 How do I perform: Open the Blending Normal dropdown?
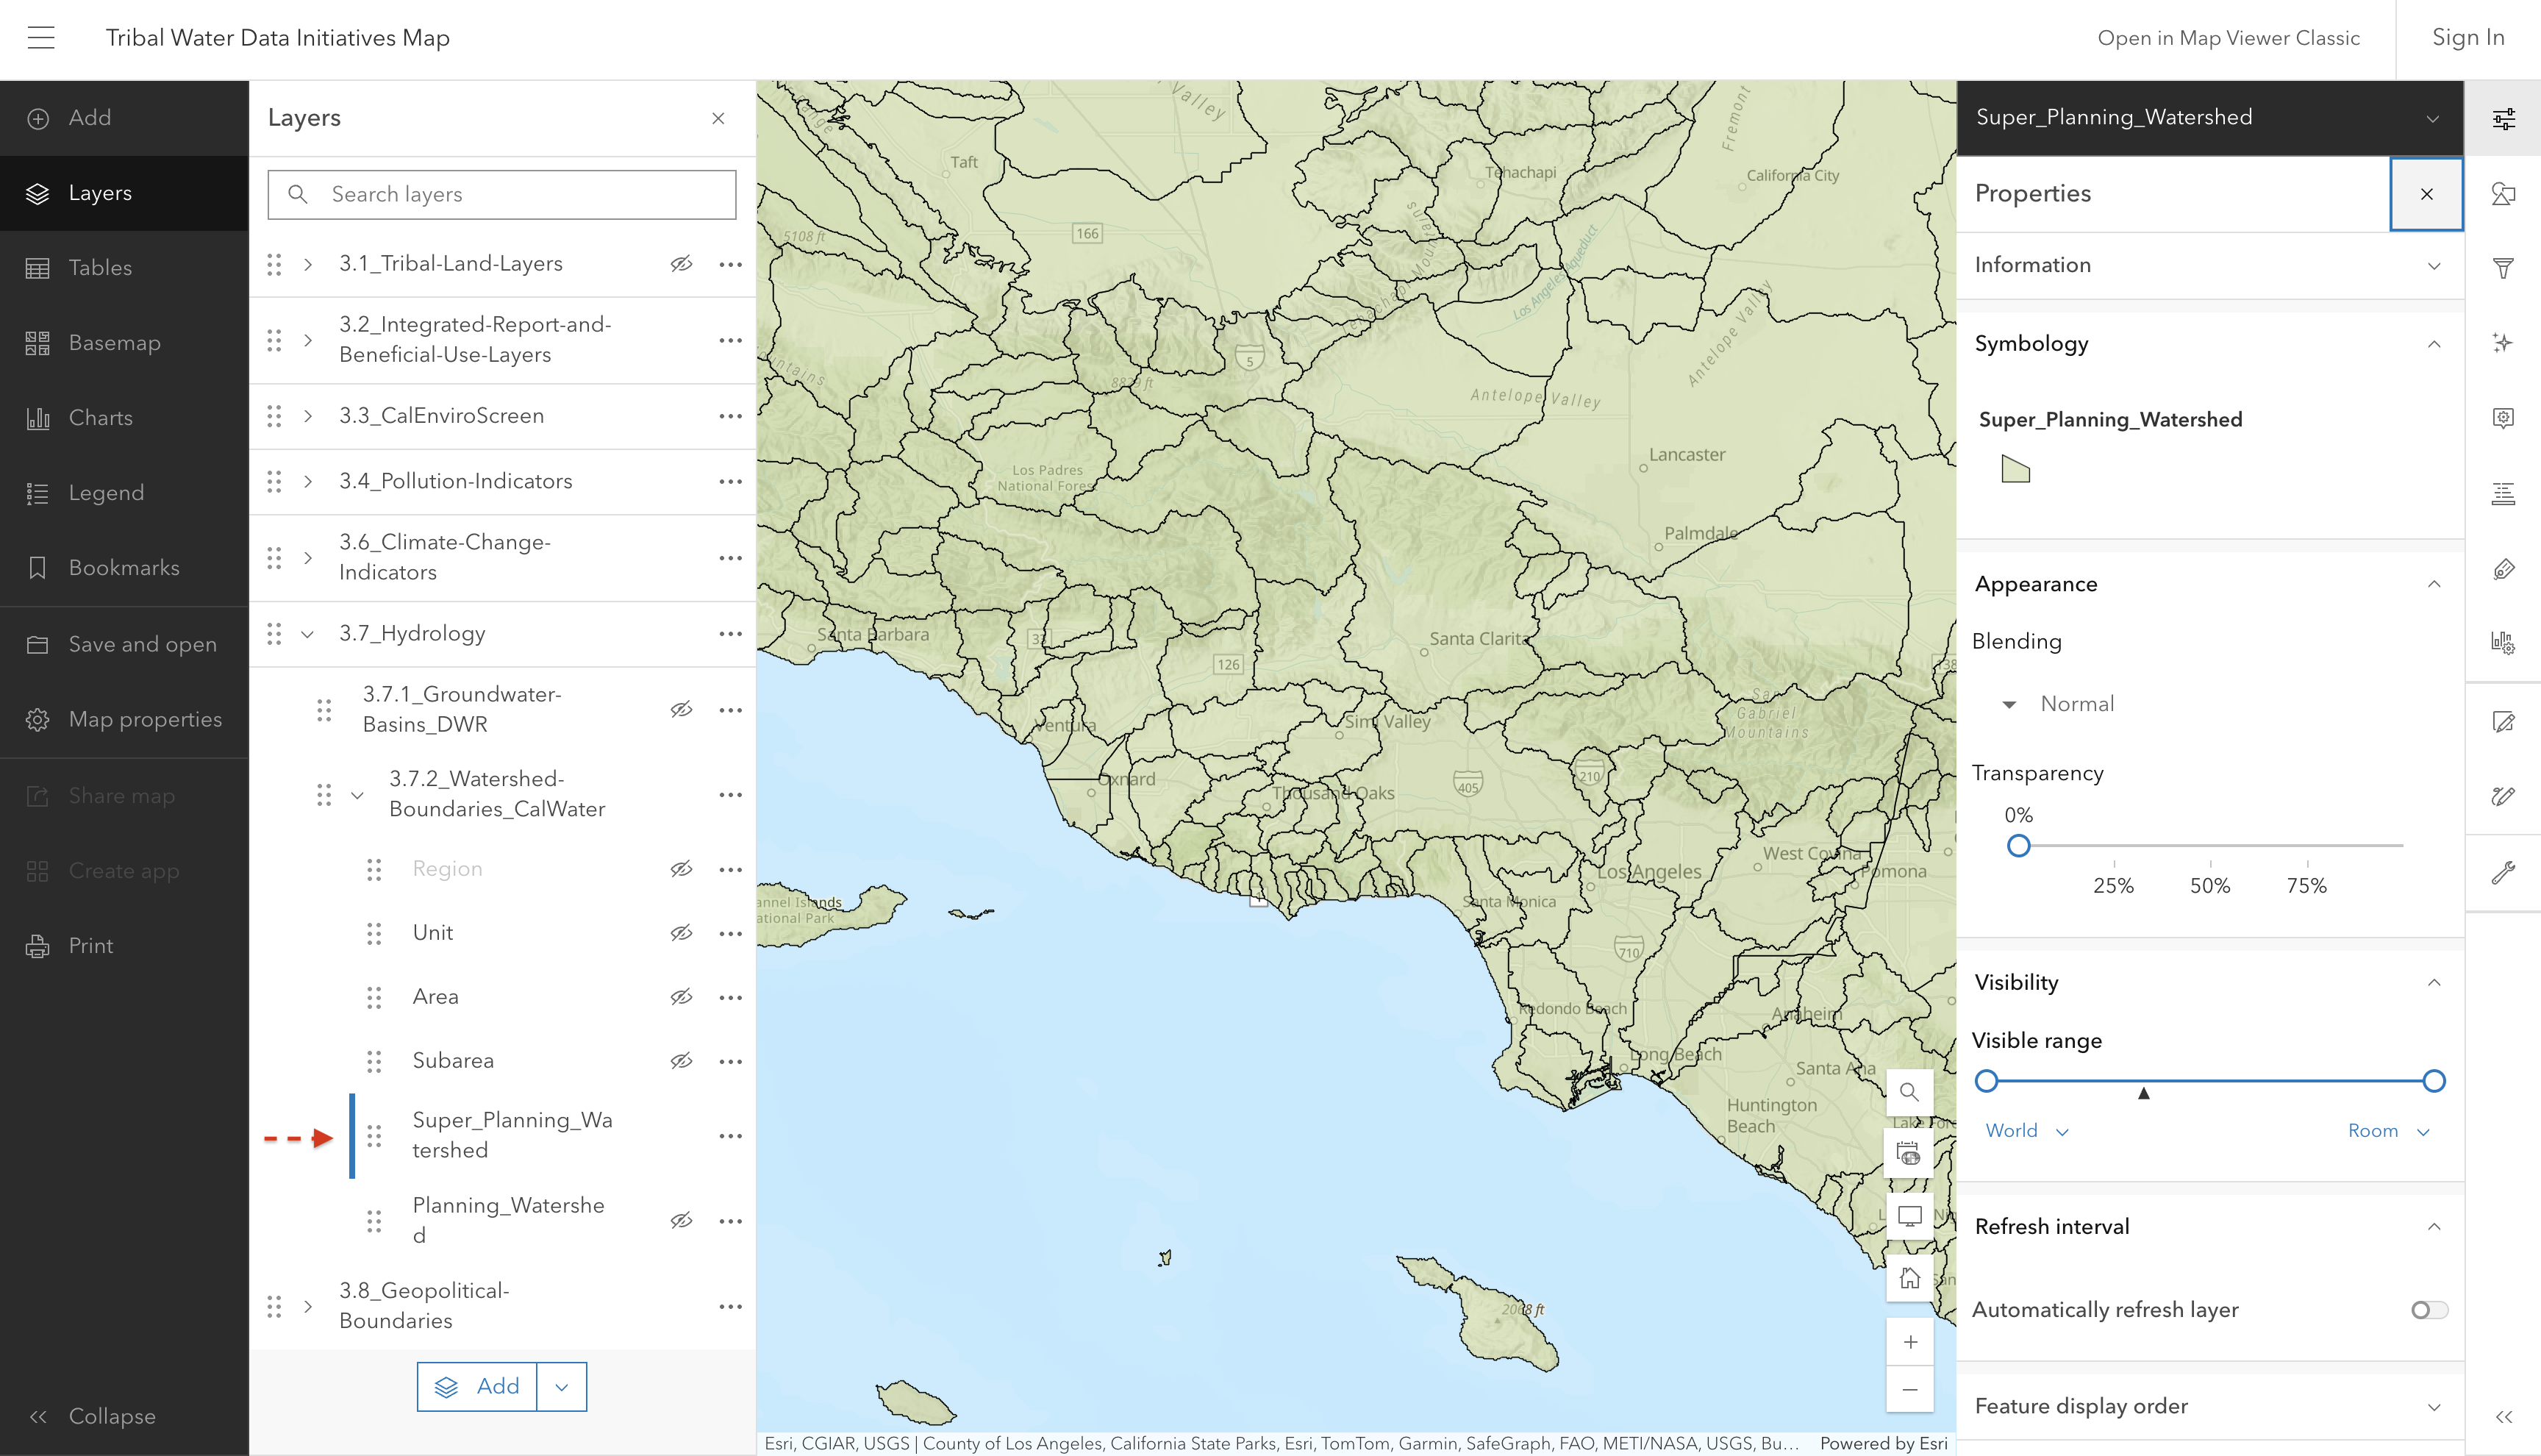(2059, 704)
